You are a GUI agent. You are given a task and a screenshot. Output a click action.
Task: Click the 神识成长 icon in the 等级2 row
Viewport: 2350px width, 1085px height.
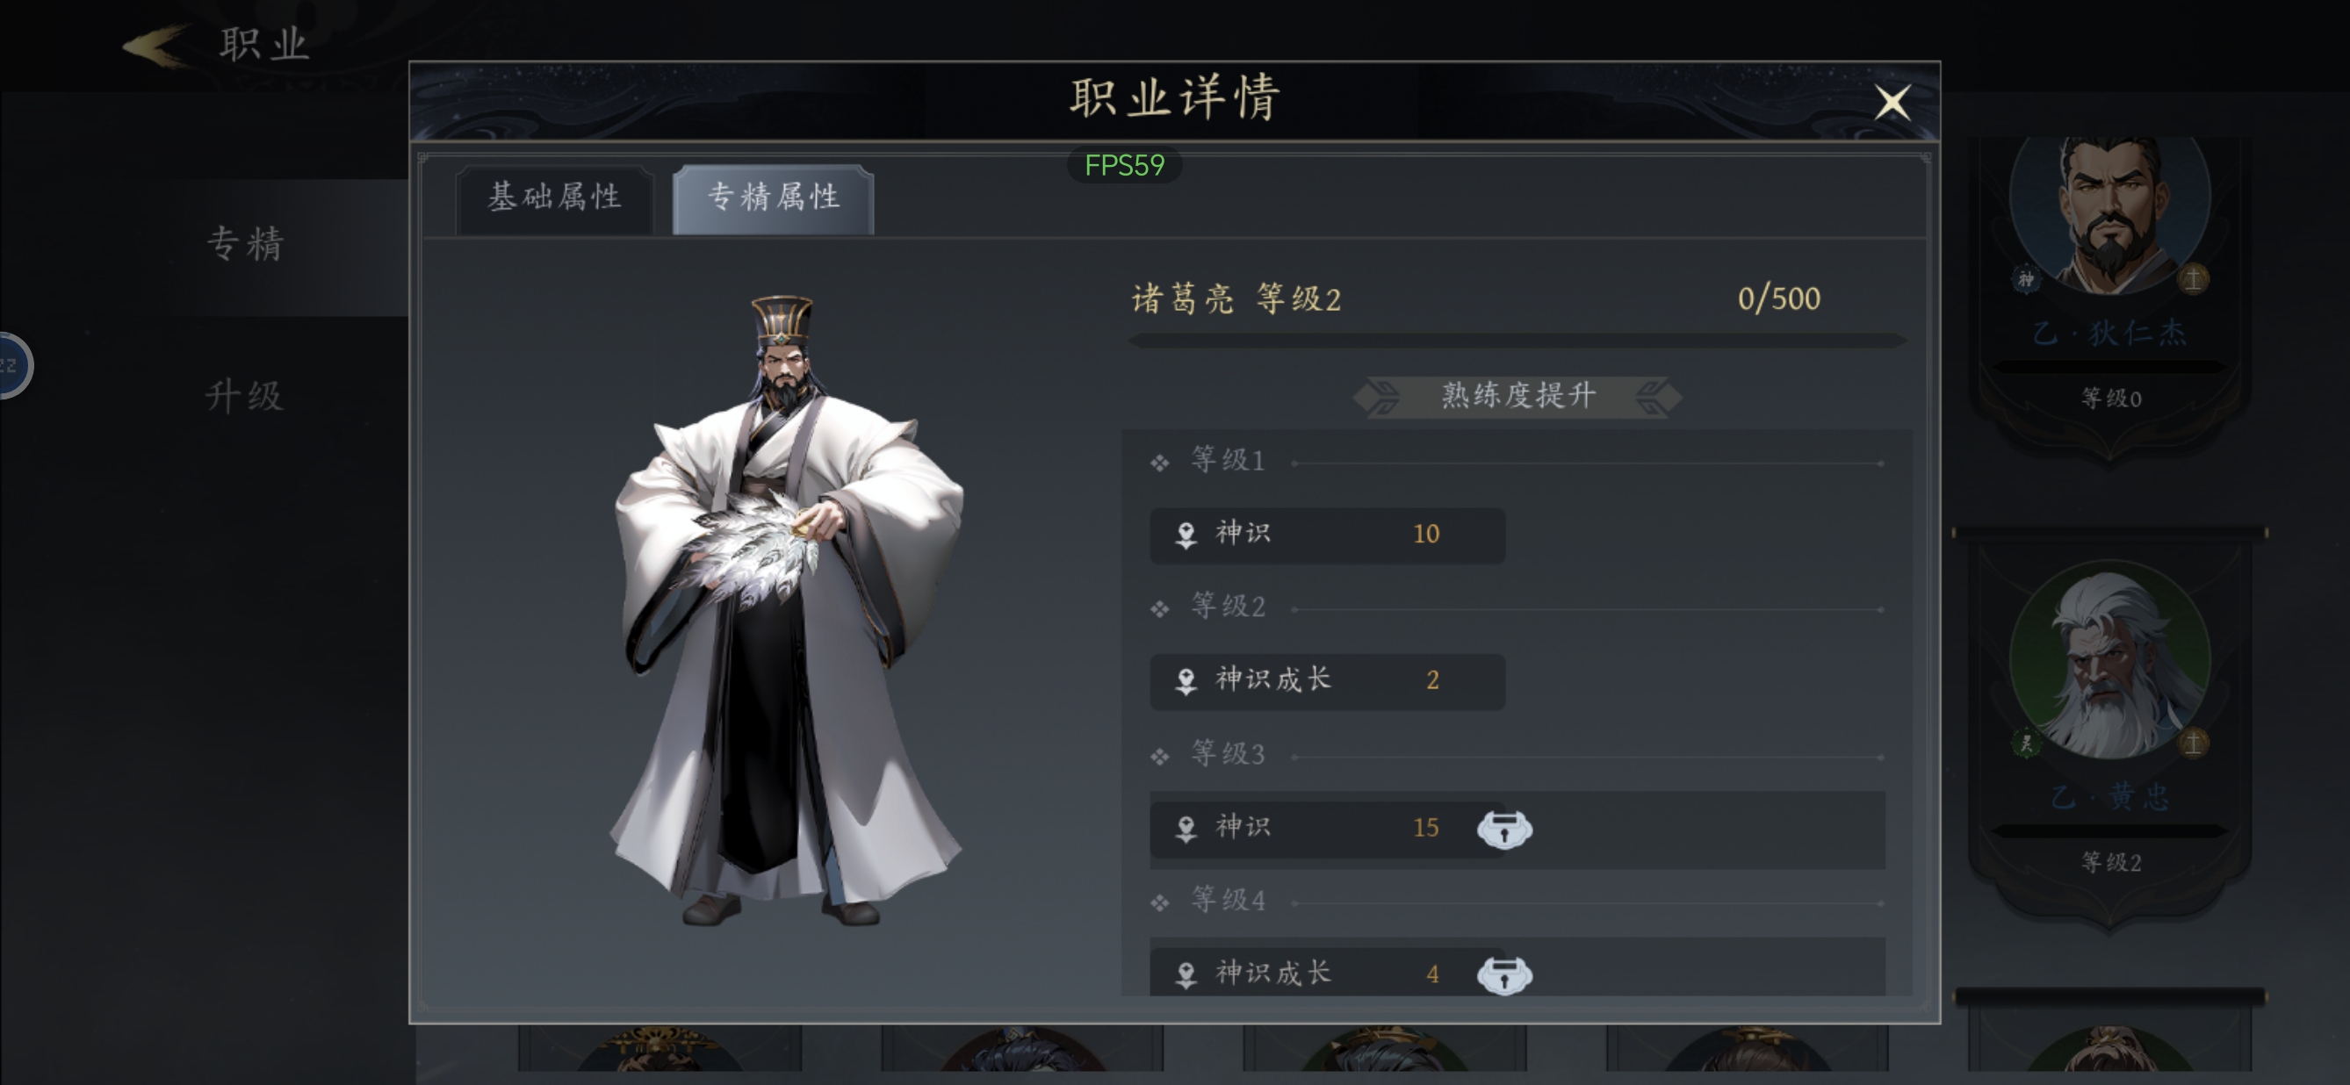(1186, 681)
